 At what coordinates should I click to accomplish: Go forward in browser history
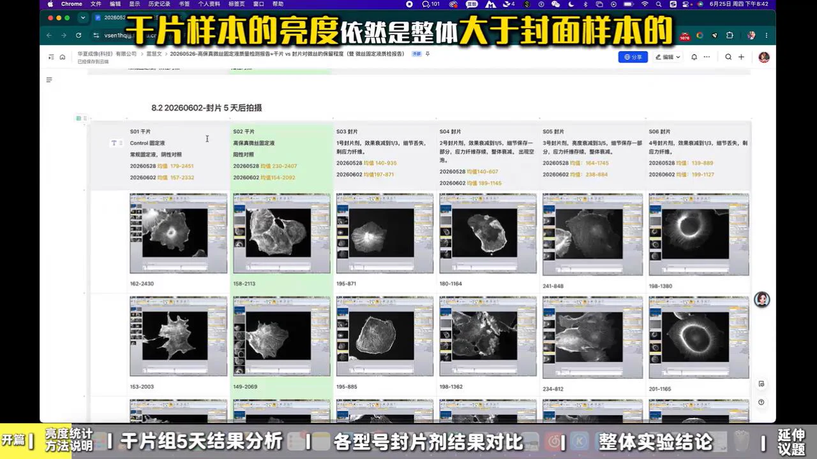pyautogui.click(x=64, y=35)
